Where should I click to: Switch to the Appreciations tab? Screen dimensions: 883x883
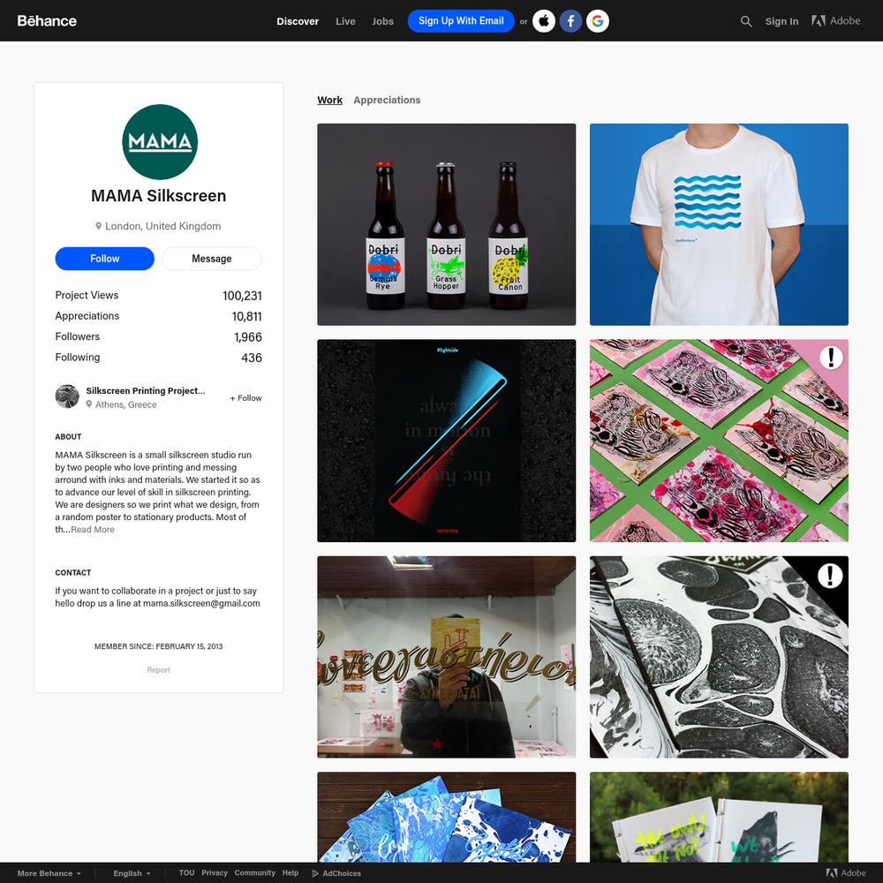point(387,100)
